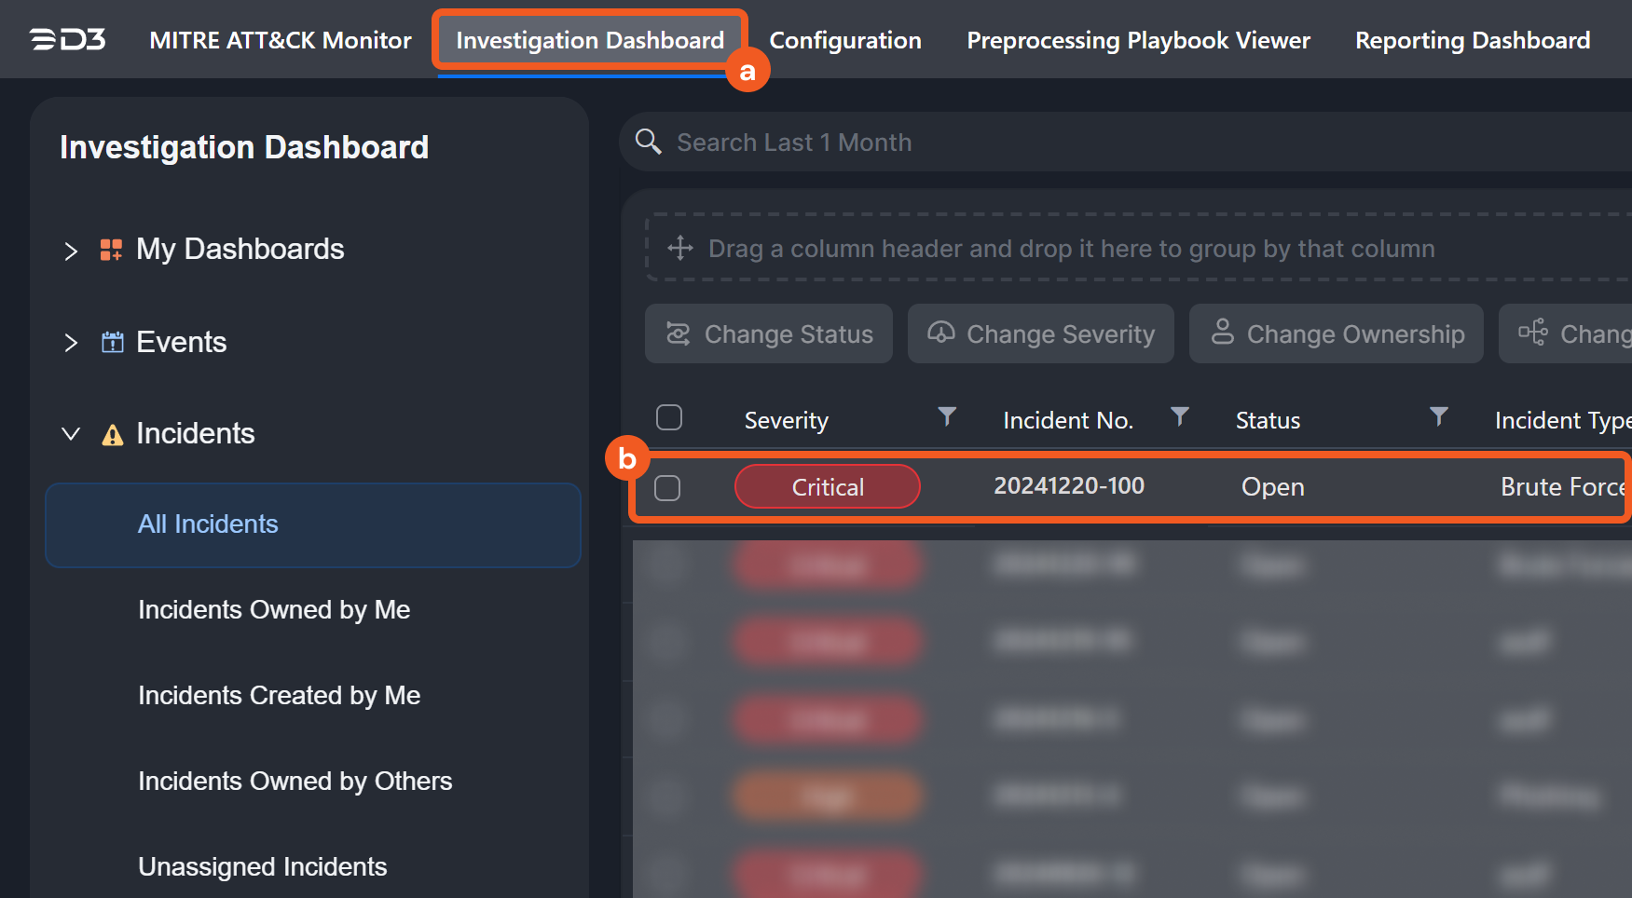1632x898 pixels.
Task: Click the Brute Force incident type cell
Action: coord(1564,486)
